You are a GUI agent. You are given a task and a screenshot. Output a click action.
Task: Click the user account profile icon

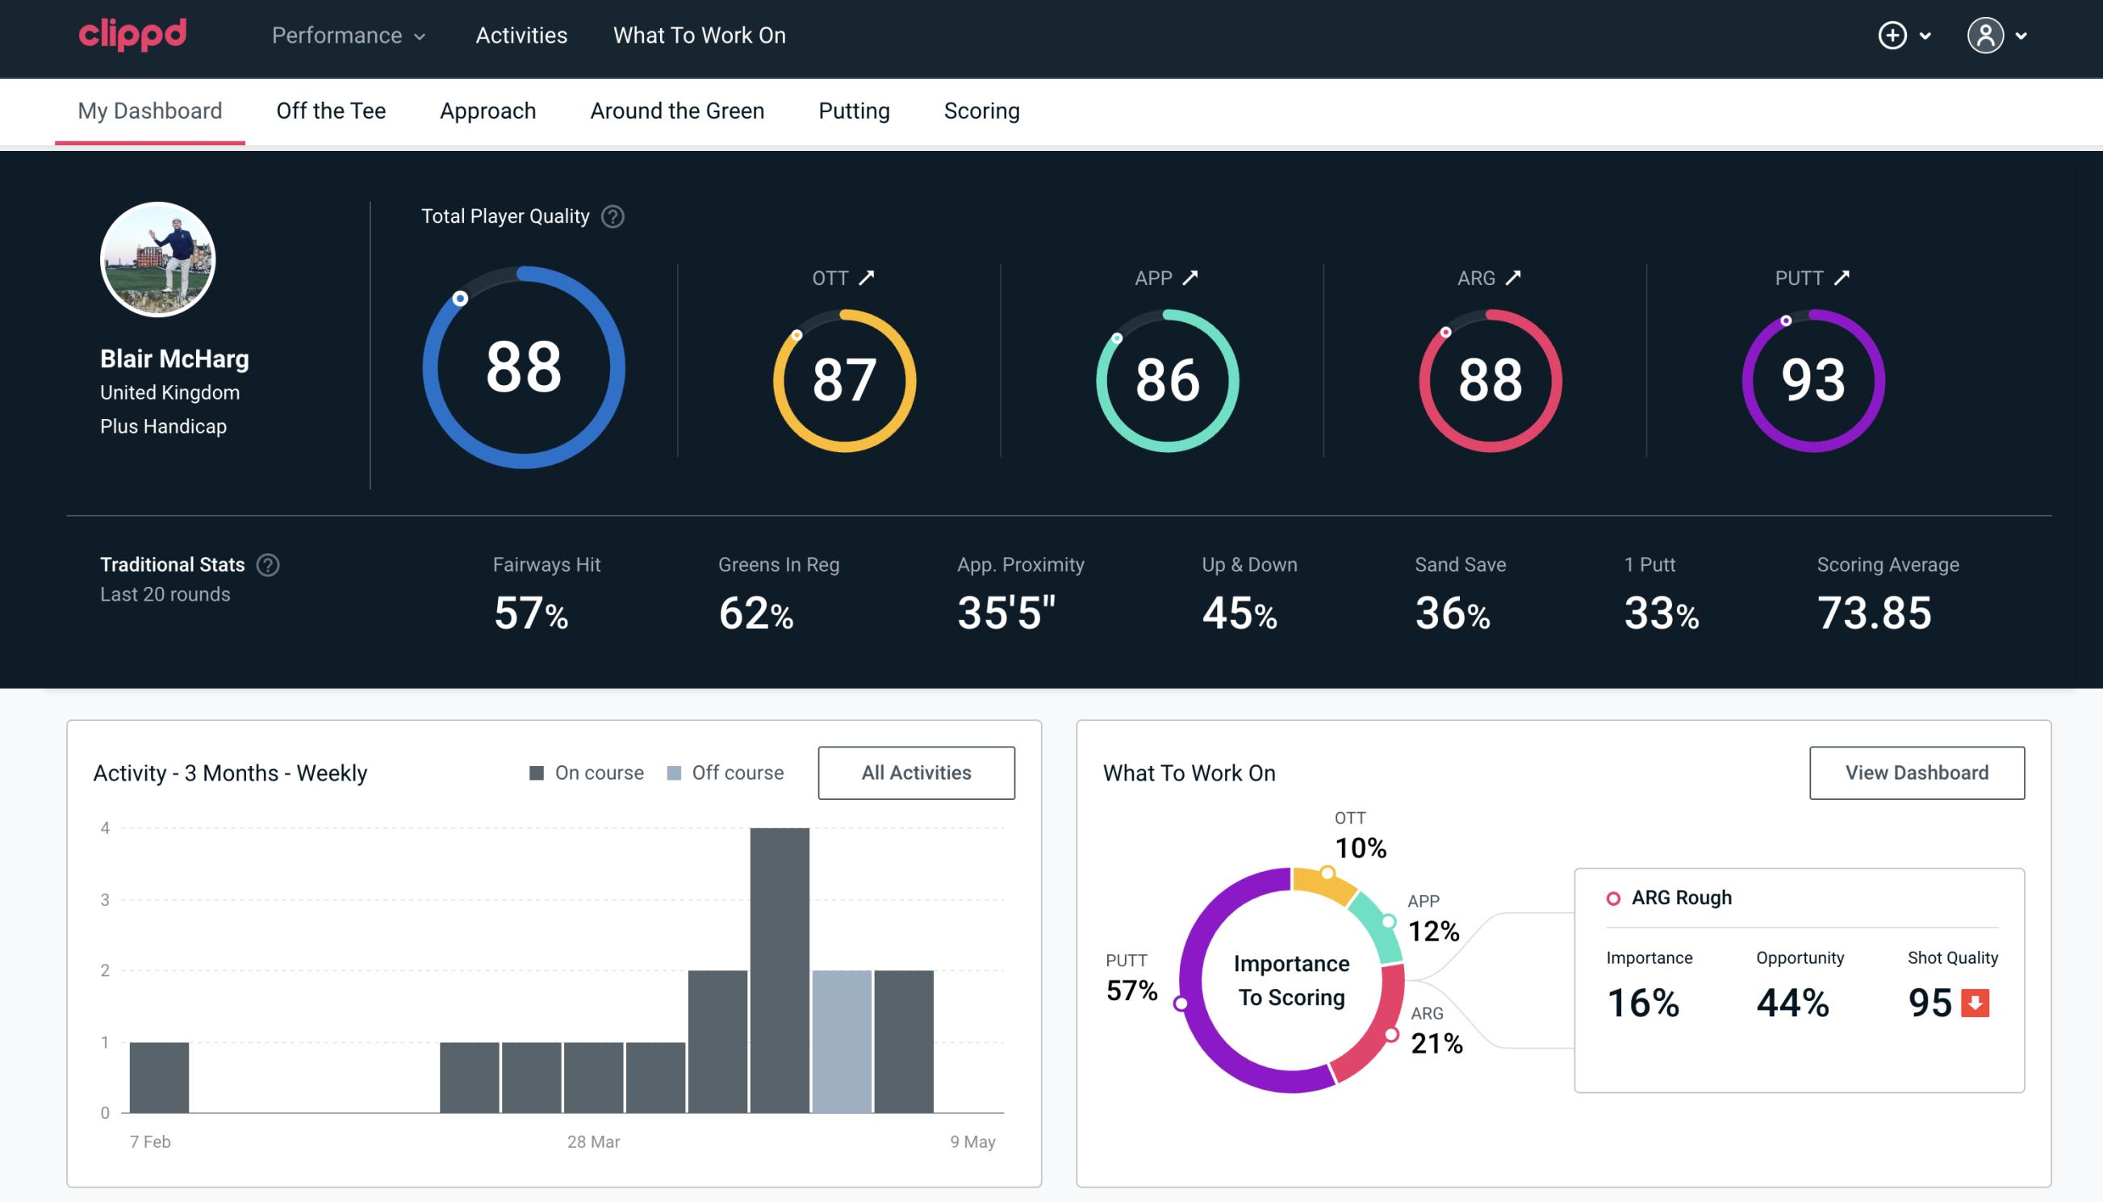1986,35
